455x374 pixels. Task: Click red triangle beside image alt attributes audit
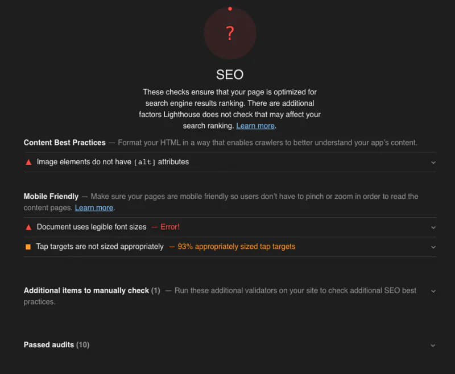pyautogui.click(x=28, y=162)
